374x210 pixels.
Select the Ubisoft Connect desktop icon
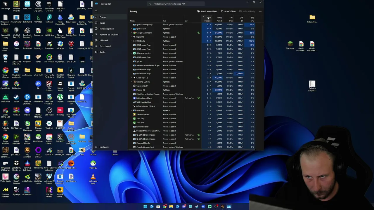[x=16, y=179]
